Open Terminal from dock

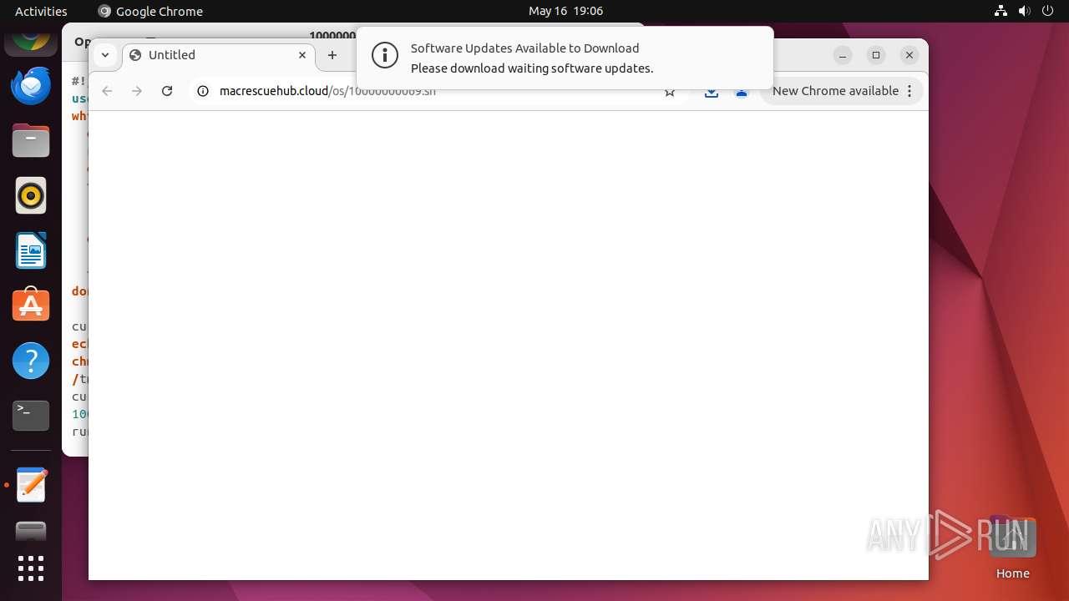[x=31, y=415]
